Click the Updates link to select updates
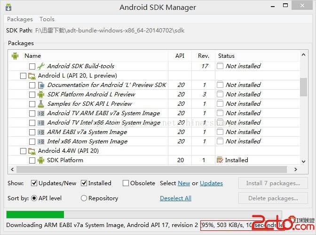 (212, 183)
